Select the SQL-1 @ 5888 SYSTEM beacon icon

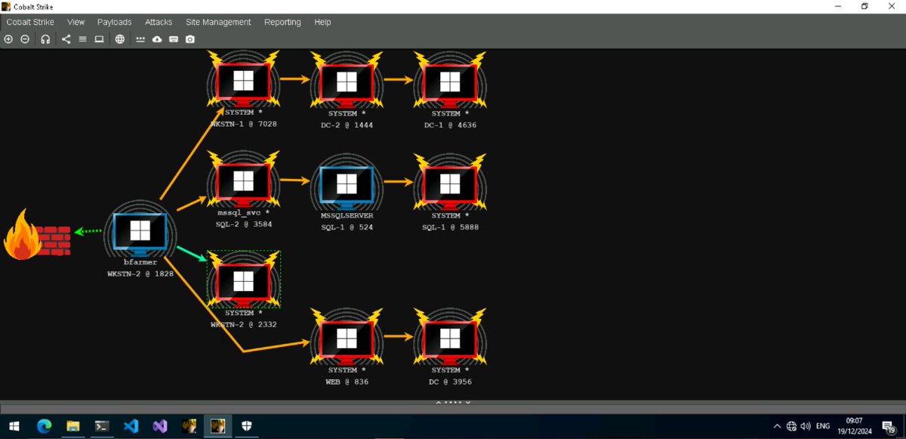(450, 181)
